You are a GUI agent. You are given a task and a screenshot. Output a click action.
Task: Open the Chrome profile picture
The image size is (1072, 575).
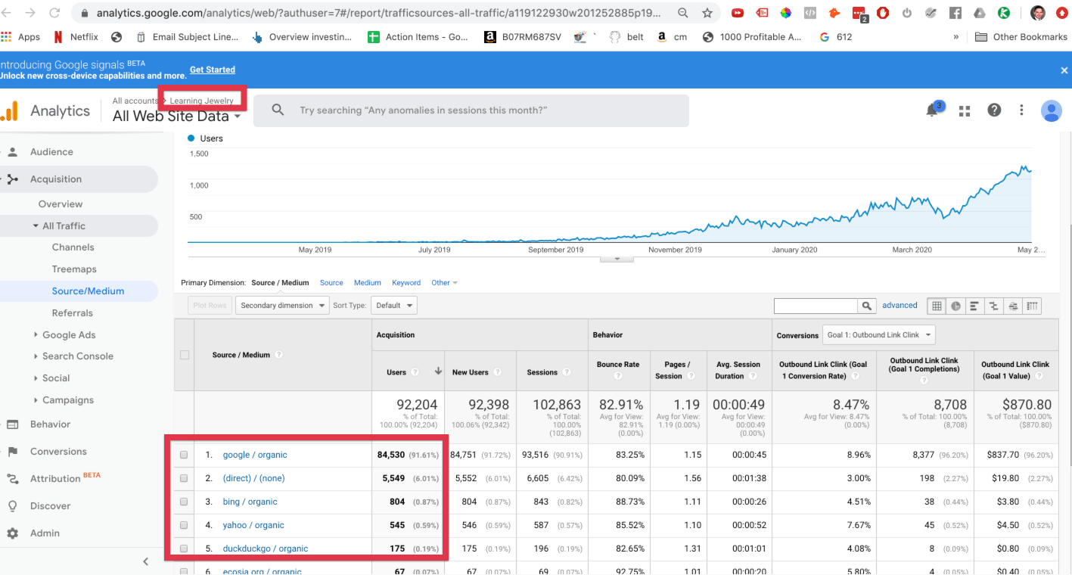1037,13
